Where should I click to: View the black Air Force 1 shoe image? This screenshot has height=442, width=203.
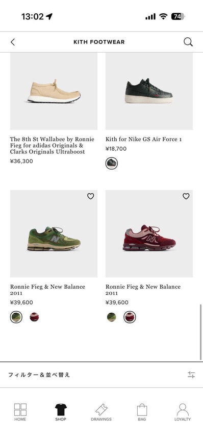pos(149,91)
